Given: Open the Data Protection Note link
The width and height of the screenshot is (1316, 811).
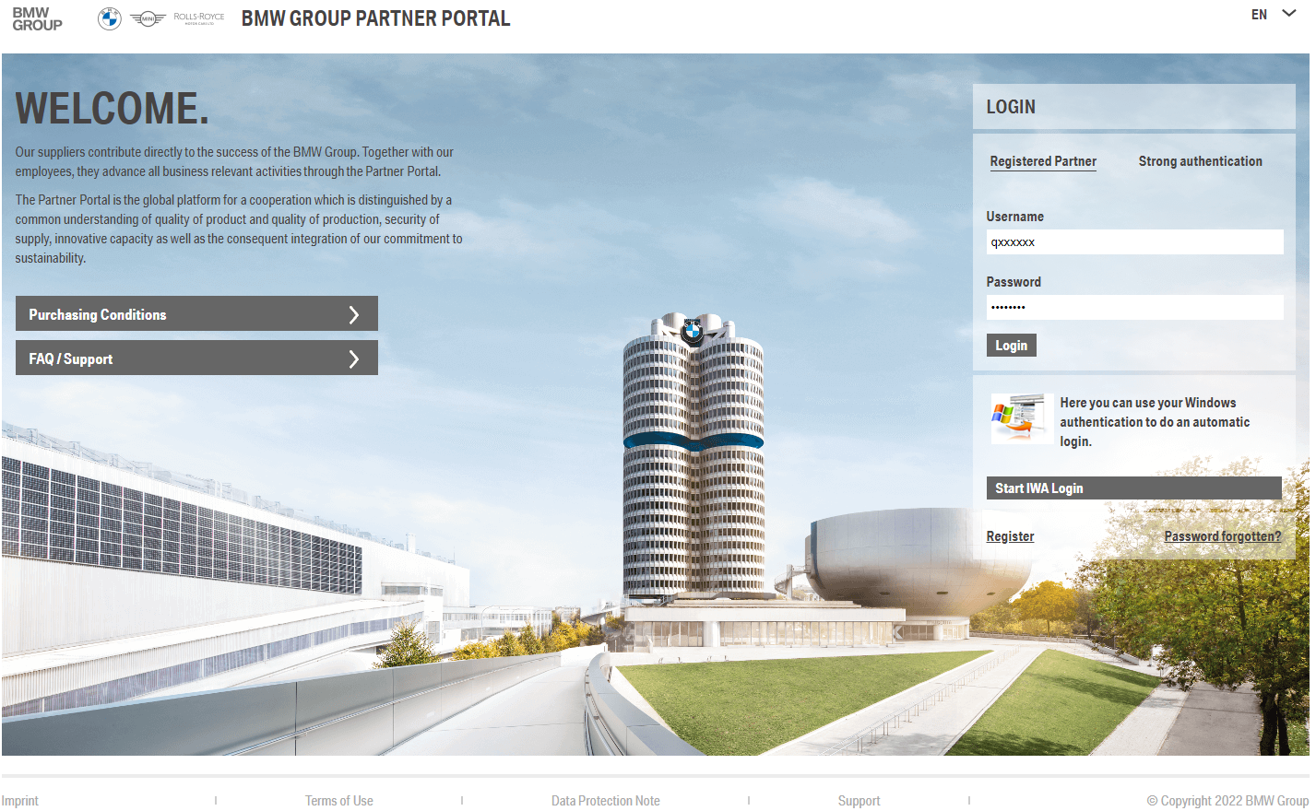Looking at the screenshot, I should (x=606, y=801).
